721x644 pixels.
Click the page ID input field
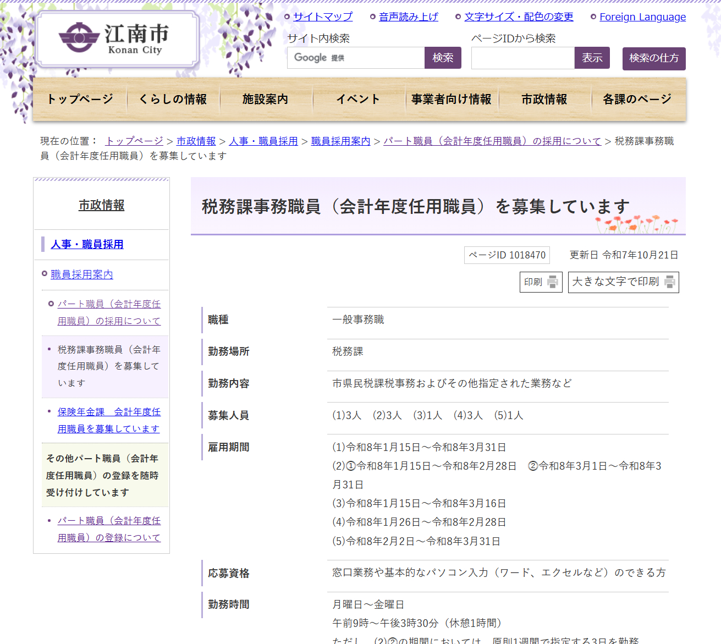[x=522, y=58]
